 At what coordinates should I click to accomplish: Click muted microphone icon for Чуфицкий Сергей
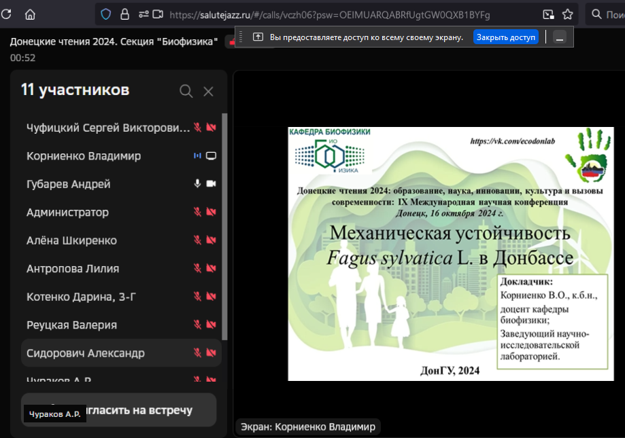point(197,127)
